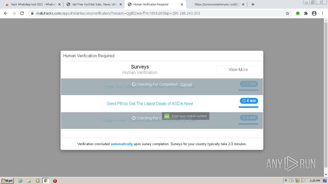Viewport: 328px width, 184px height.
Task: Cancel the Aldi deals completion check
Action: click(186, 84)
